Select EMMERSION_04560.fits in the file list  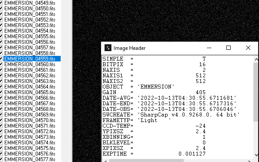(x=30, y=64)
